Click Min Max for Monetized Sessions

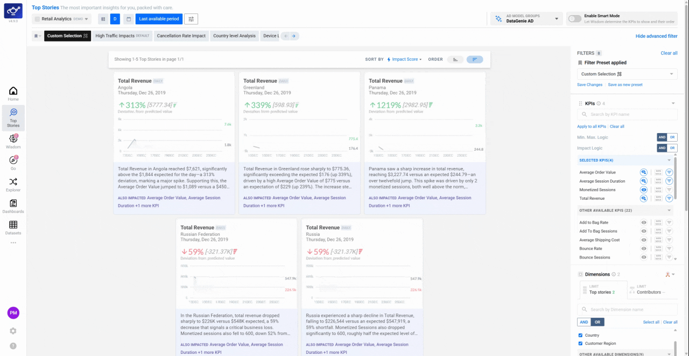(658, 190)
